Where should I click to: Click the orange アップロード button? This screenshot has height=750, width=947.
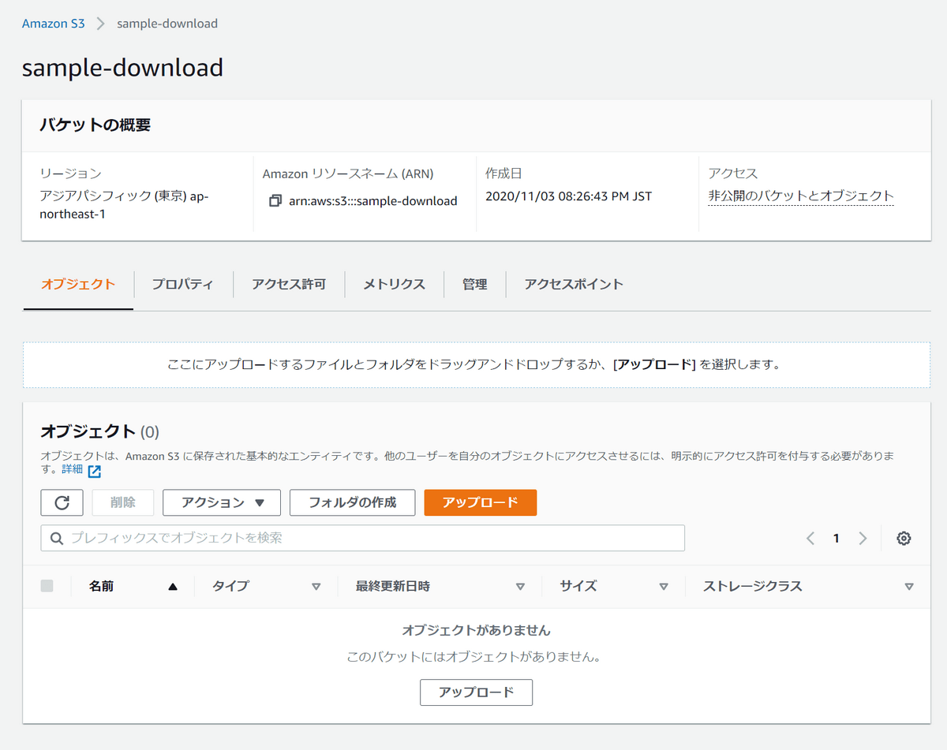pos(481,502)
